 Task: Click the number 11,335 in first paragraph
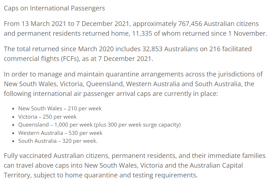point(142,34)
